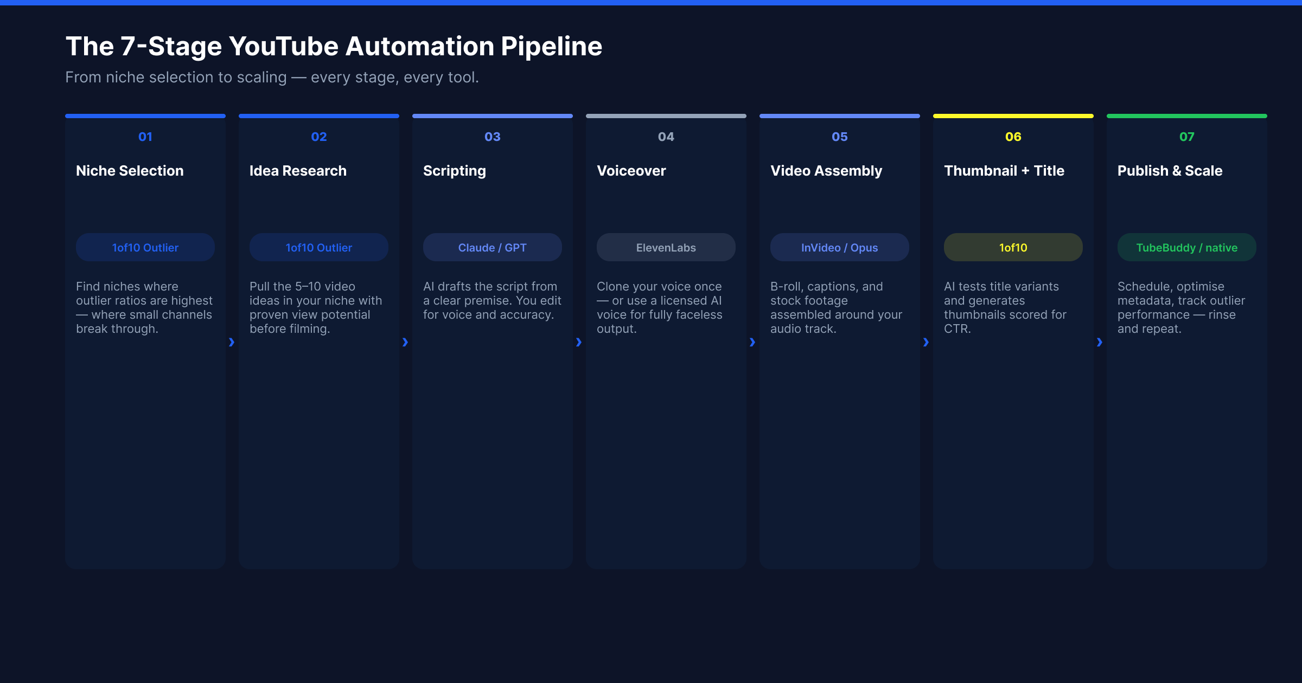Image resolution: width=1302 pixels, height=683 pixels.
Task: Click the 'Schedule, optimise metadata' description
Action: pyautogui.click(x=1181, y=307)
